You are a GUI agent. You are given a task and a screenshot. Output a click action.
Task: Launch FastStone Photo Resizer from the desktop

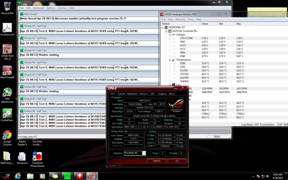pyautogui.click(x=37, y=159)
